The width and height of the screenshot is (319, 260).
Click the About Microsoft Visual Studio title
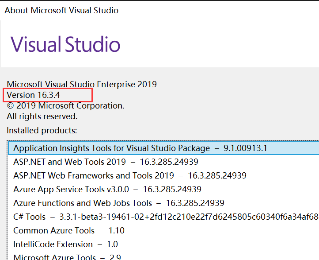pyautogui.click(x=61, y=10)
